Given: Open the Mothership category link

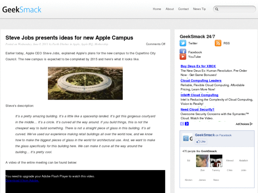Looking at the screenshot, I should (101, 44).
